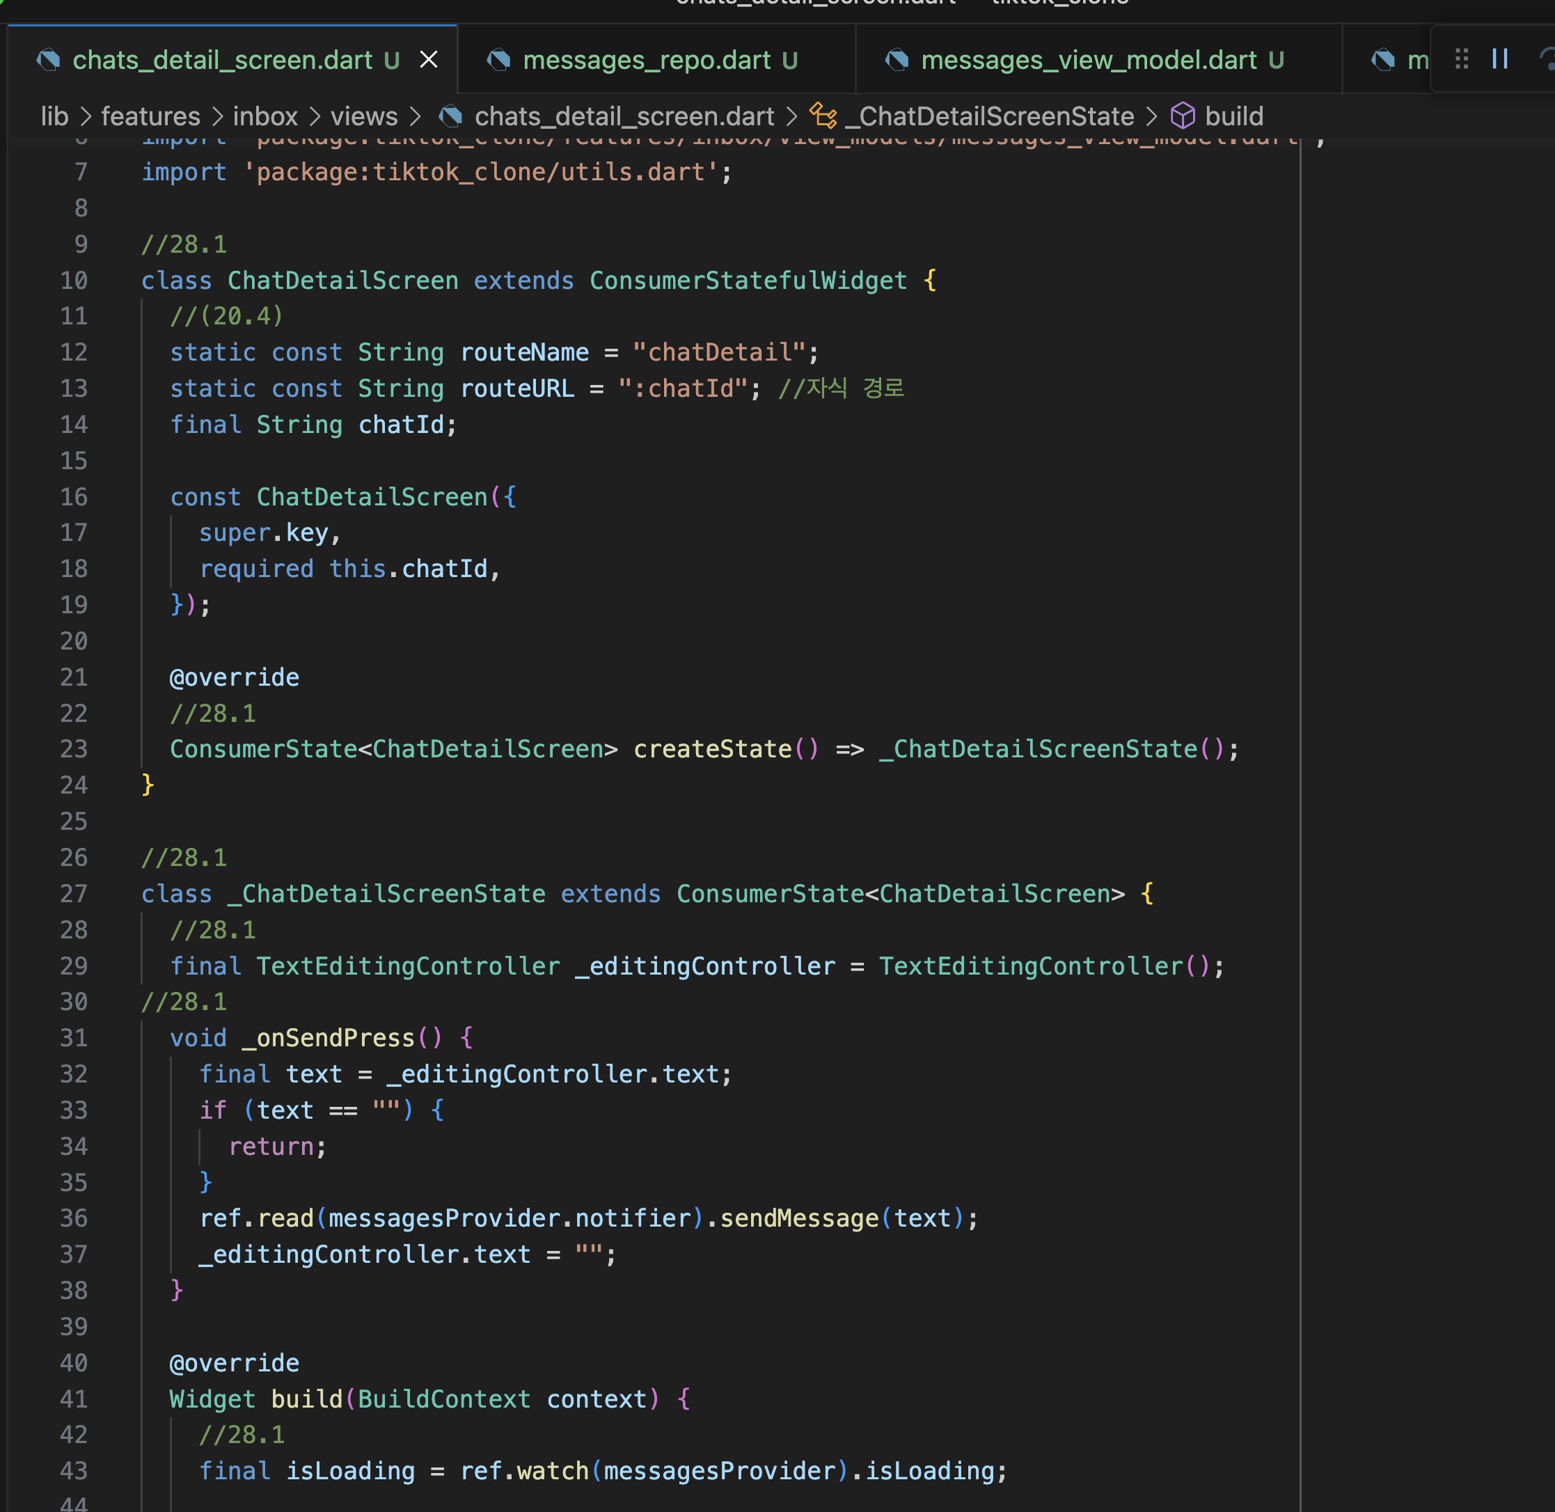Click the sendMessage call on line 36
1555x1512 pixels.
coord(799,1218)
